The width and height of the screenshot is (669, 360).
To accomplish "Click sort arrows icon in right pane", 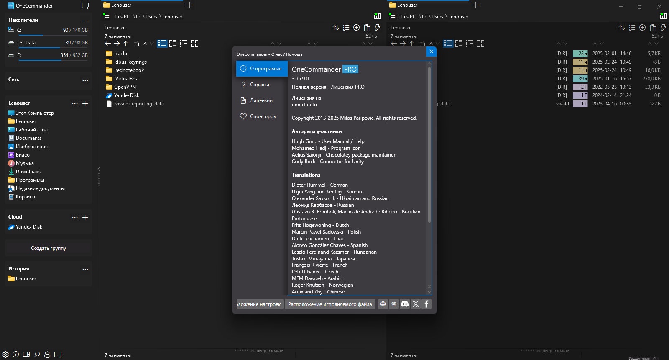I will click(x=622, y=28).
